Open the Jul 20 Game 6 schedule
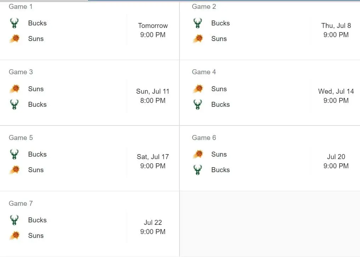This screenshot has height=257, width=360. tap(336, 161)
